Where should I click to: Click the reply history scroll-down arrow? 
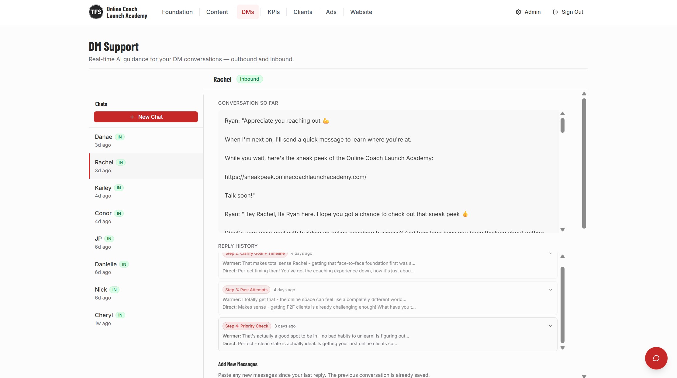[x=562, y=348]
